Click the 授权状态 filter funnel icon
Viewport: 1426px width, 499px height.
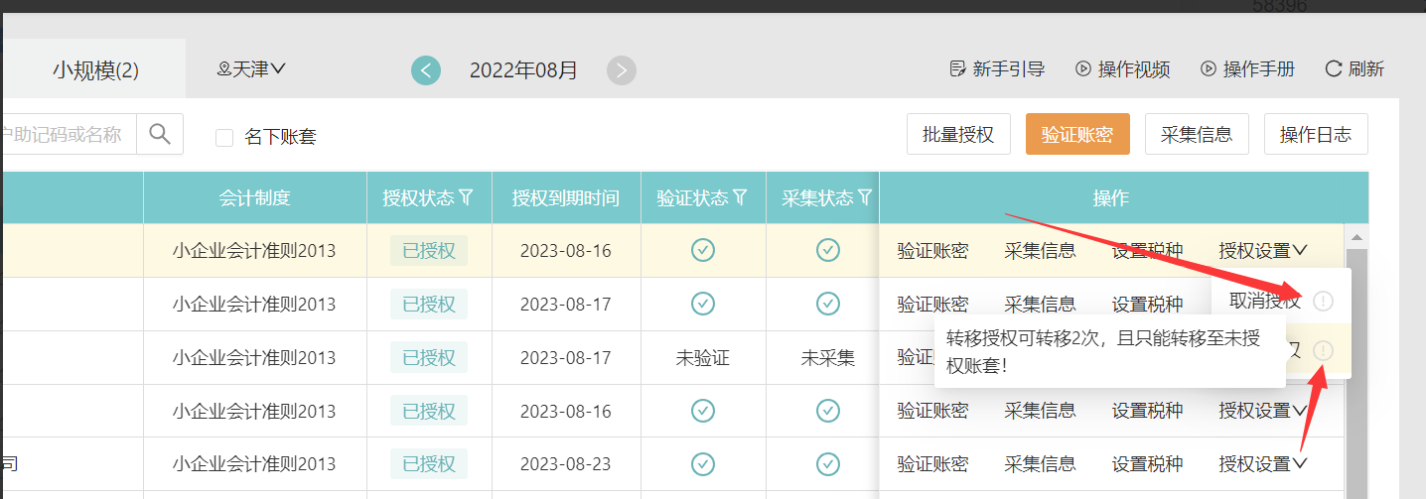tap(466, 198)
